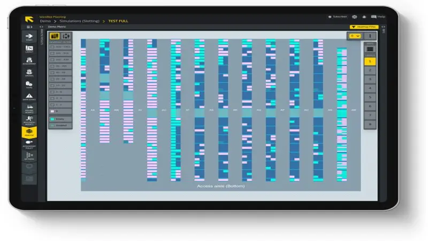This screenshot has width=428, height=241.
Task: Toggle the Disabled legend checkbox
Action: coord(52,125)
